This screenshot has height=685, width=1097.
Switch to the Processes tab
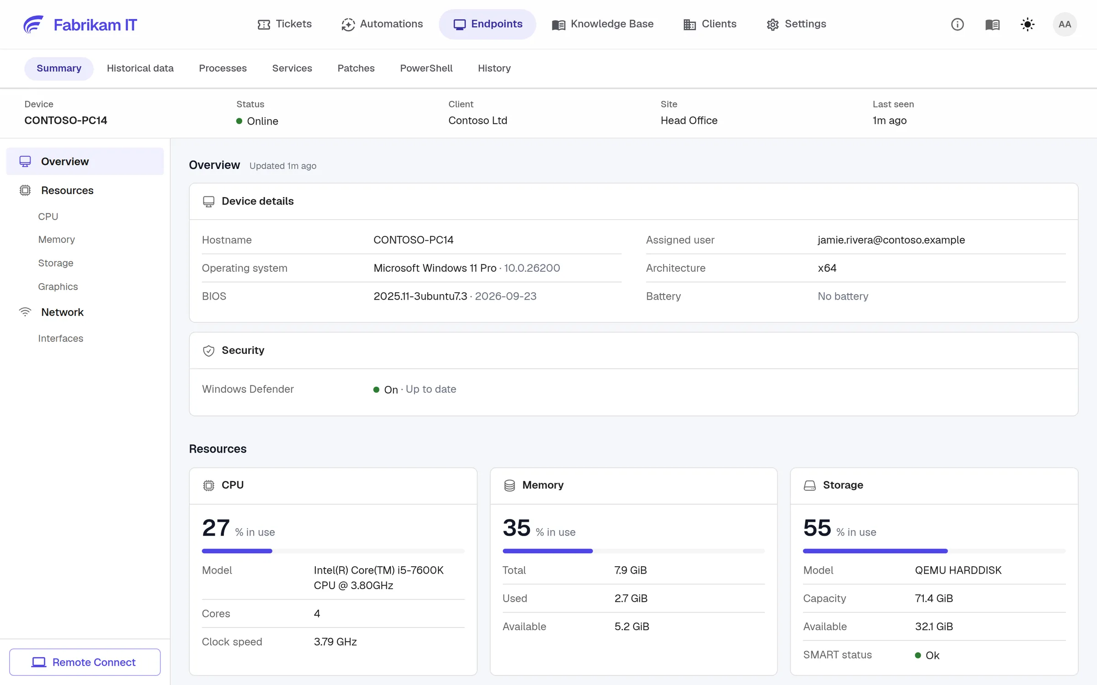click(223, 68)
